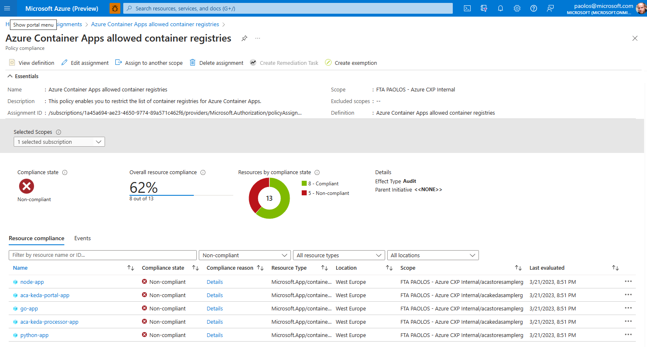The width and height of the screenshot is (647, 347).
Task: Click info icon beside Overall resource compliance
Action: coord(203,172)
